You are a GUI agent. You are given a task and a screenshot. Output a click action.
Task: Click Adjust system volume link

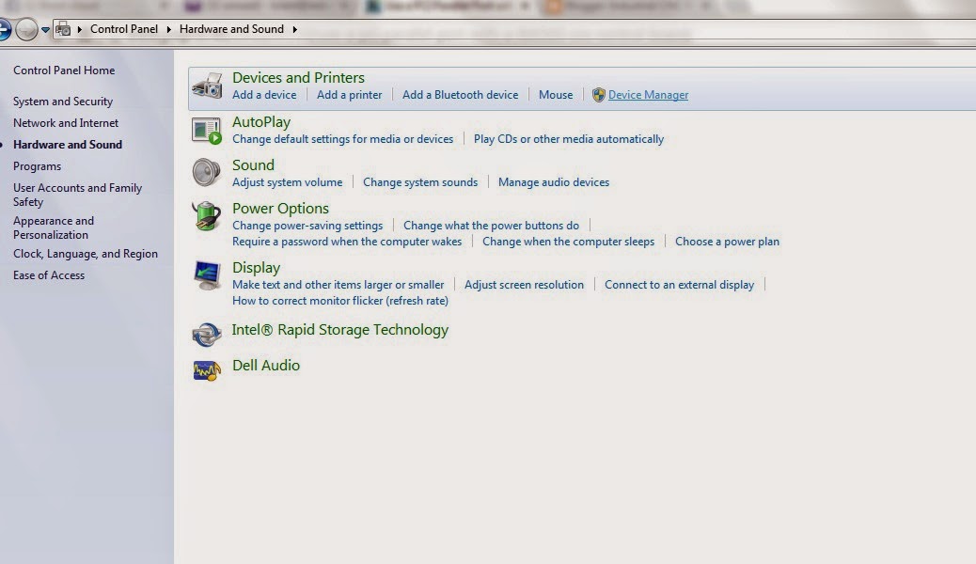click(x=288, y=182)
